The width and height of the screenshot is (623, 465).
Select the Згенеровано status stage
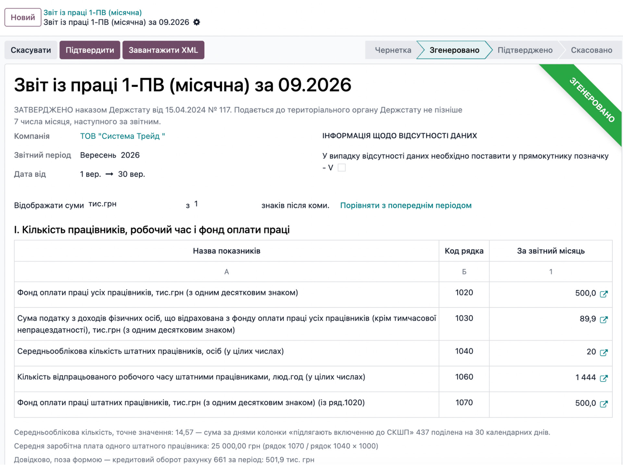(454, 50)
